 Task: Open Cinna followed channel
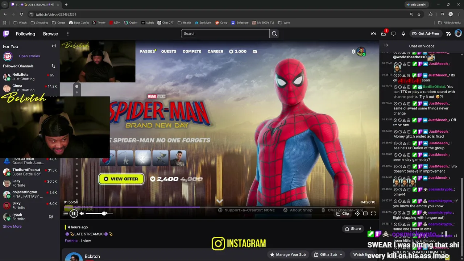click(30, 88)
